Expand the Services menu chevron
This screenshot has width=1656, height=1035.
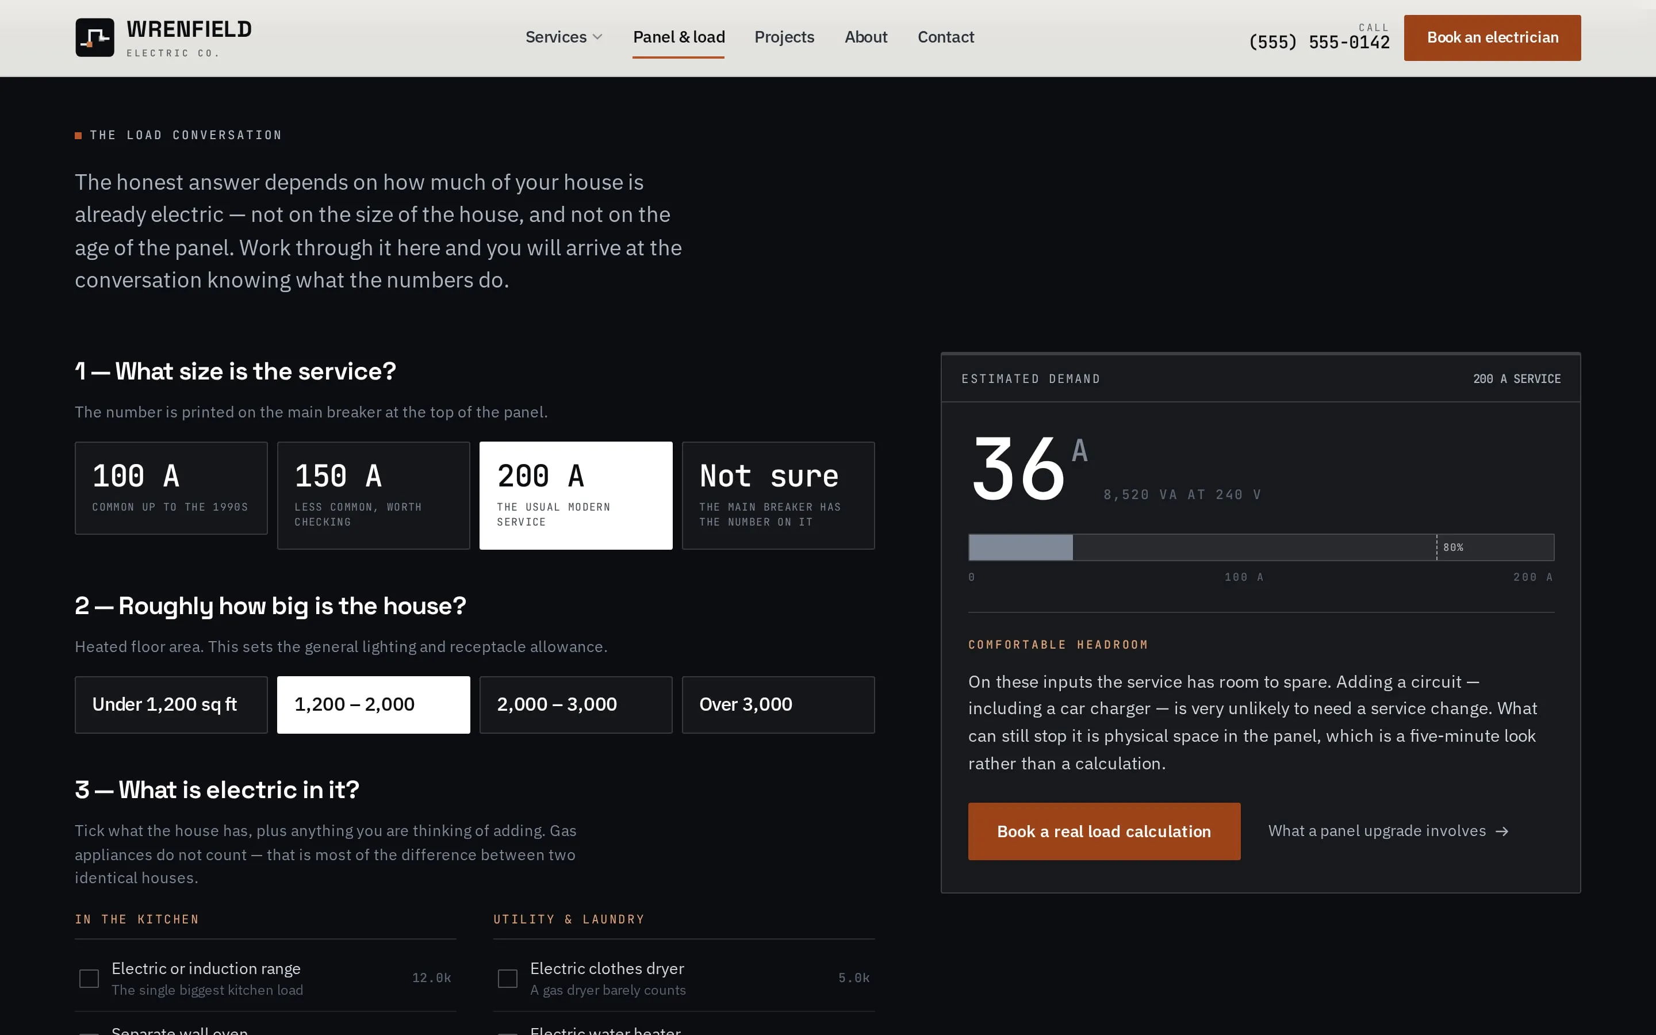pos(597,37)
